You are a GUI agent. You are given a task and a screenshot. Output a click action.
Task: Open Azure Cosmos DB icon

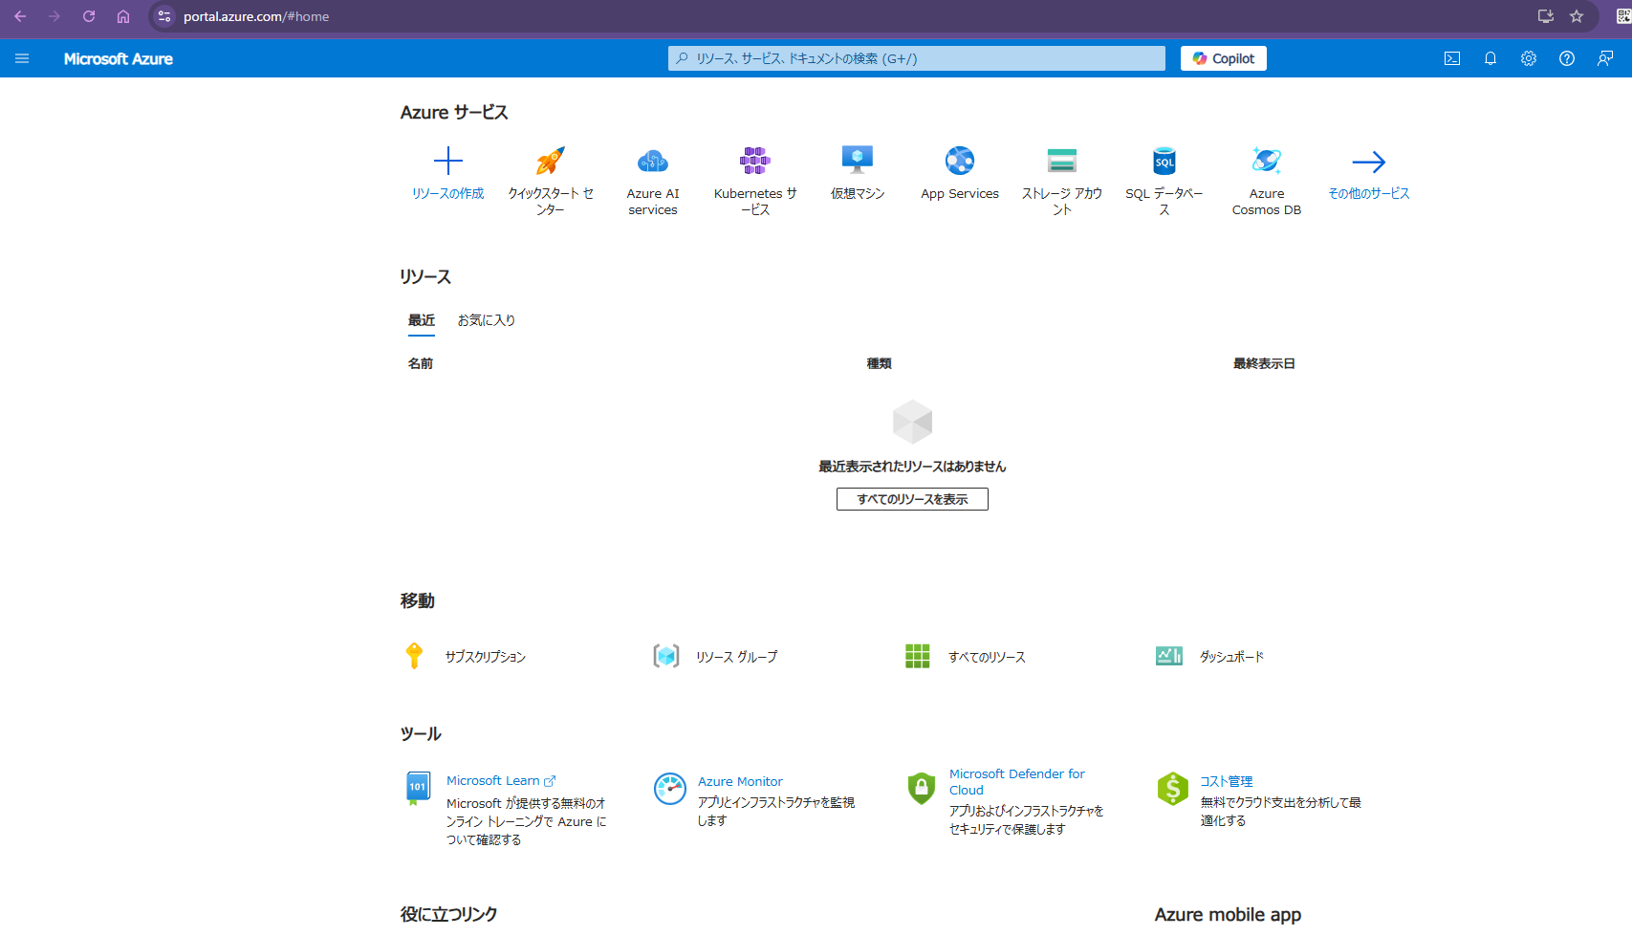tap(1267, 161)
